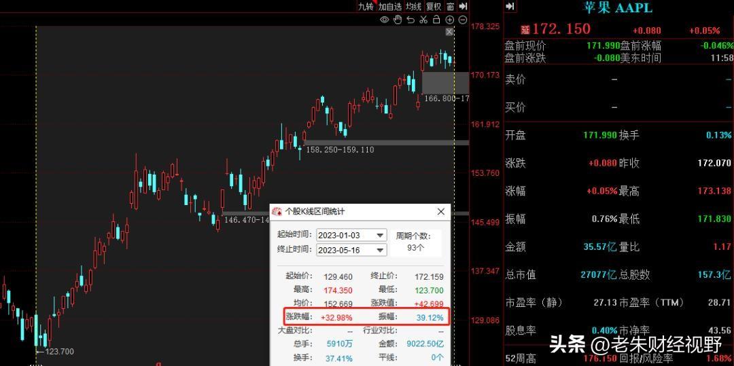Click the 市盈率(TTM) value 28.71
Image resolution: width=734 pixels, height=366 pixels.
pos(720,302)
